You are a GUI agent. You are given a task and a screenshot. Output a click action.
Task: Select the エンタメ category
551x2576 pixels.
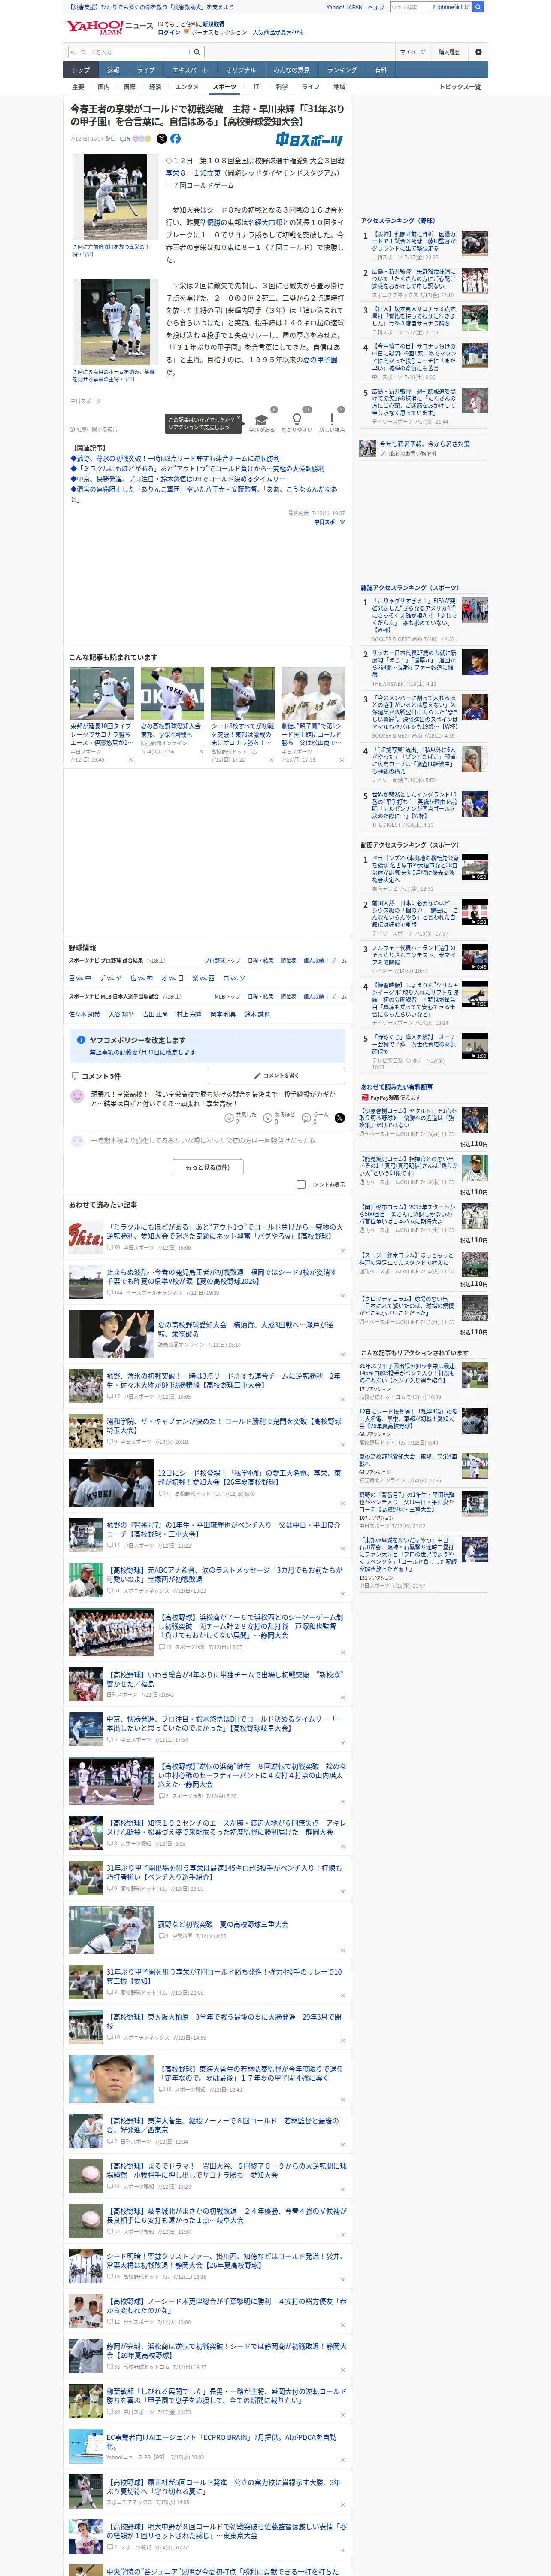(187, 87)
